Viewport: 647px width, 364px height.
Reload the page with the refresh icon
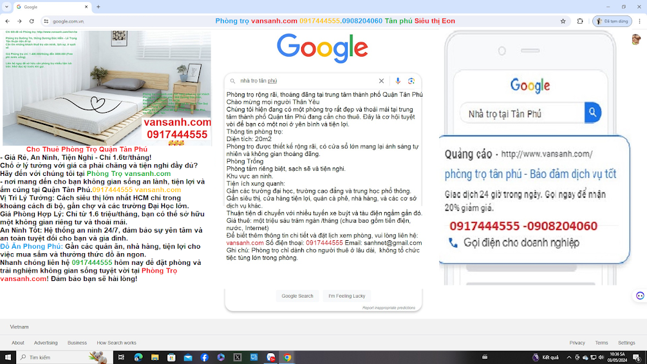pos(32,21)
